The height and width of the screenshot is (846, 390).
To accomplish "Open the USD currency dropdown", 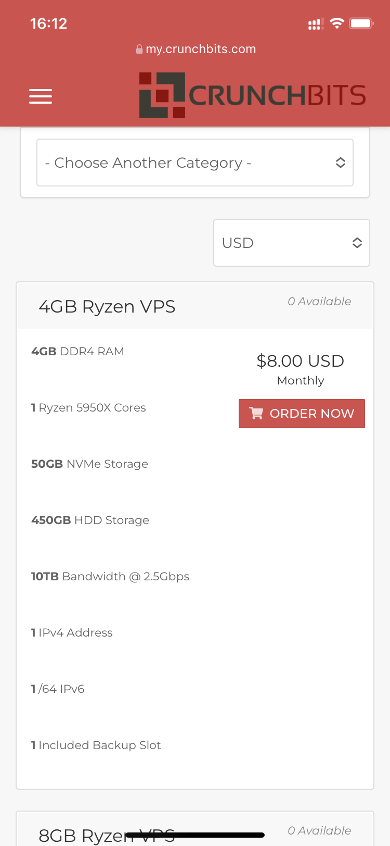I will tap(291, 243).
